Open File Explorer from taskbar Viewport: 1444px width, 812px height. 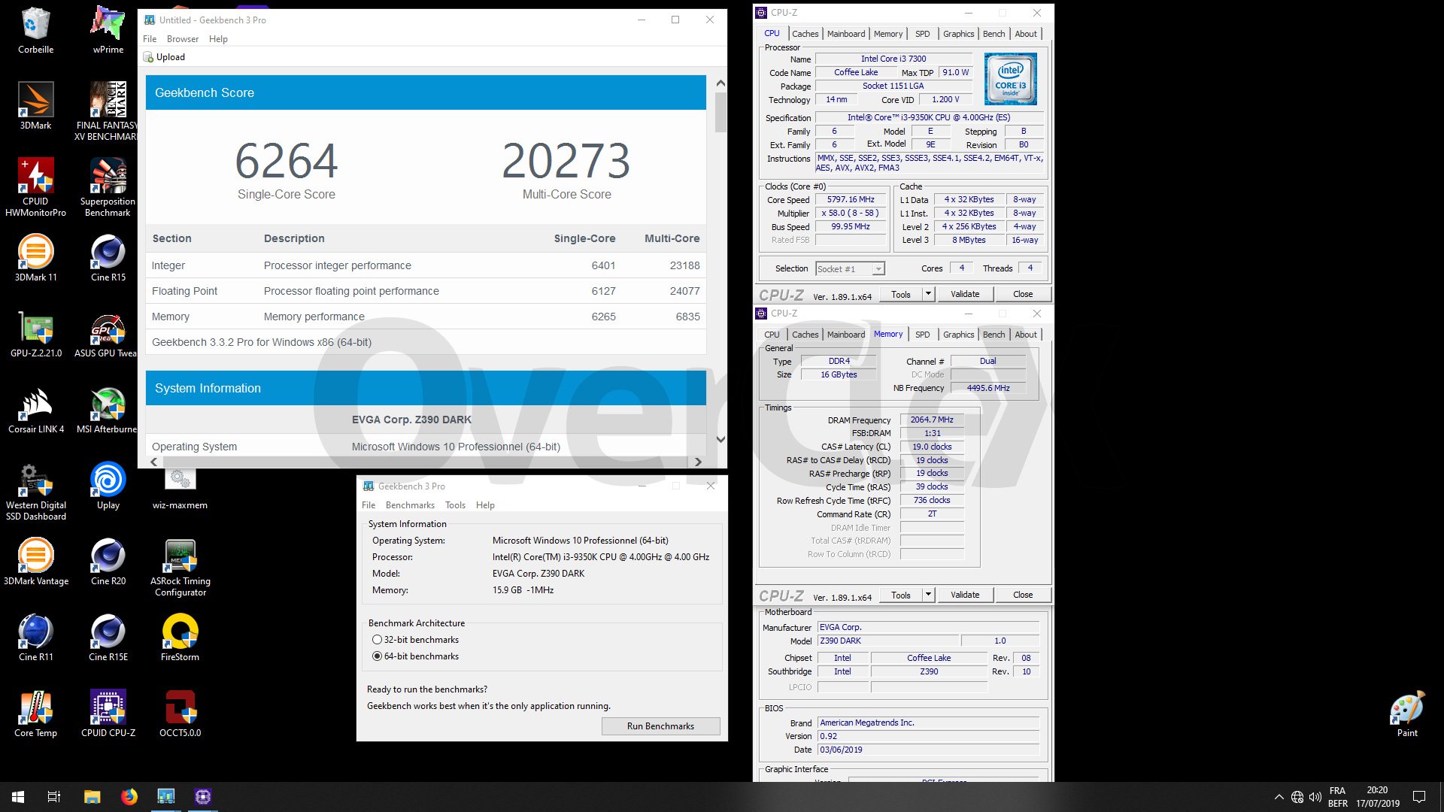(92, 797)
